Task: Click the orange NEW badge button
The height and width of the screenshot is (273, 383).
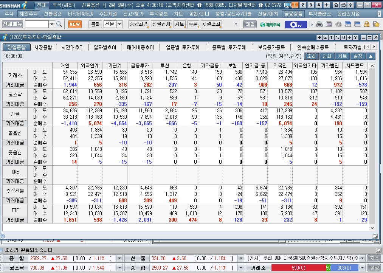Action: point(75,24)
